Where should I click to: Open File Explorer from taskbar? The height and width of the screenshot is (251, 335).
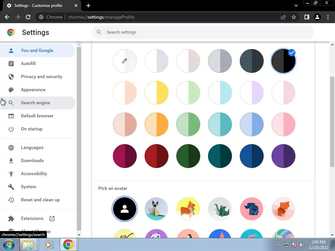point(28,244)
